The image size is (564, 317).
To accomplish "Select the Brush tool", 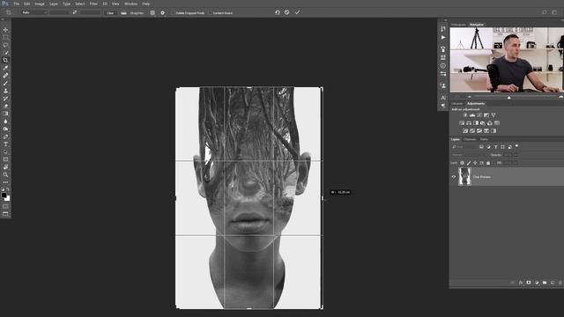I will (5, 83).
